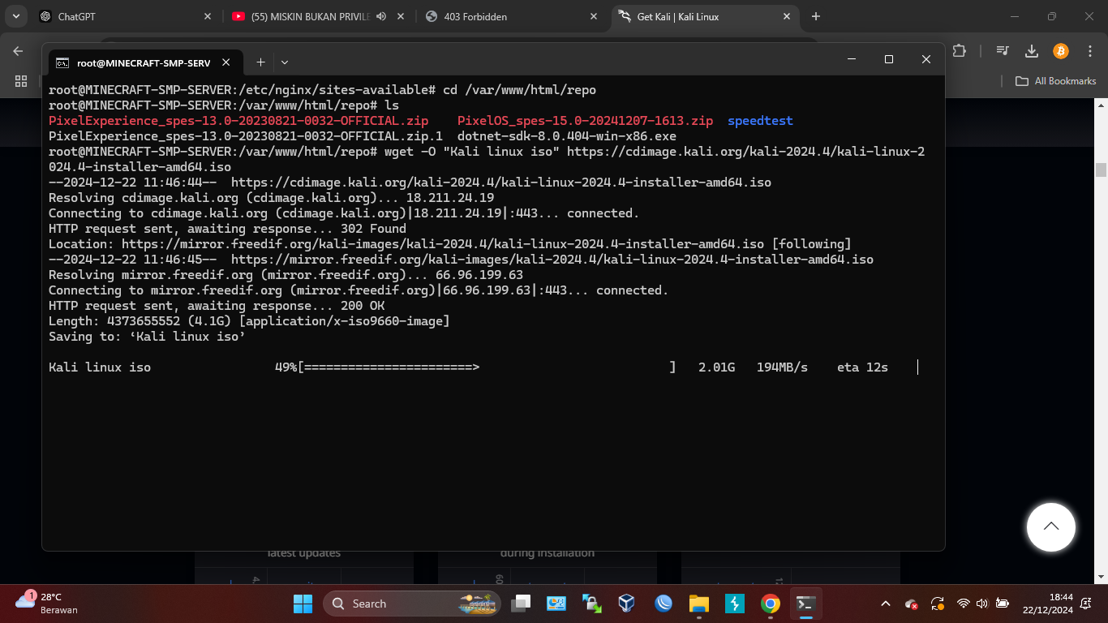
Task: Close the ChatGPT browser tab
Action: [208, 16]
